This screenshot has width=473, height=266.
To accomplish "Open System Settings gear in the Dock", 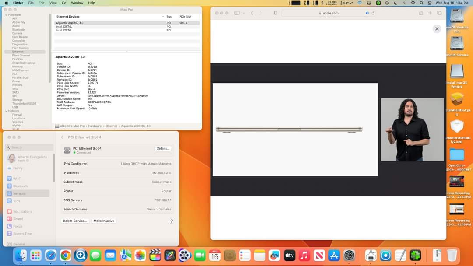I will [349, 256].
